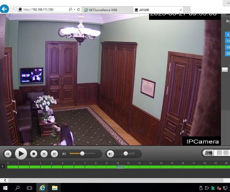Refresh the page with reload icon

[x=79, y=9]
